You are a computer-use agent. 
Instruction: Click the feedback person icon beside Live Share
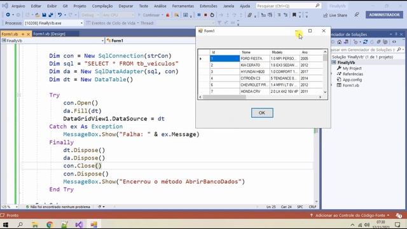(357, 15)
